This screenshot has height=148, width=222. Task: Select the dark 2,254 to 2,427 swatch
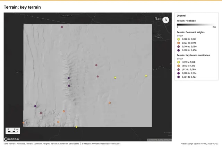(x=179, y=77)
